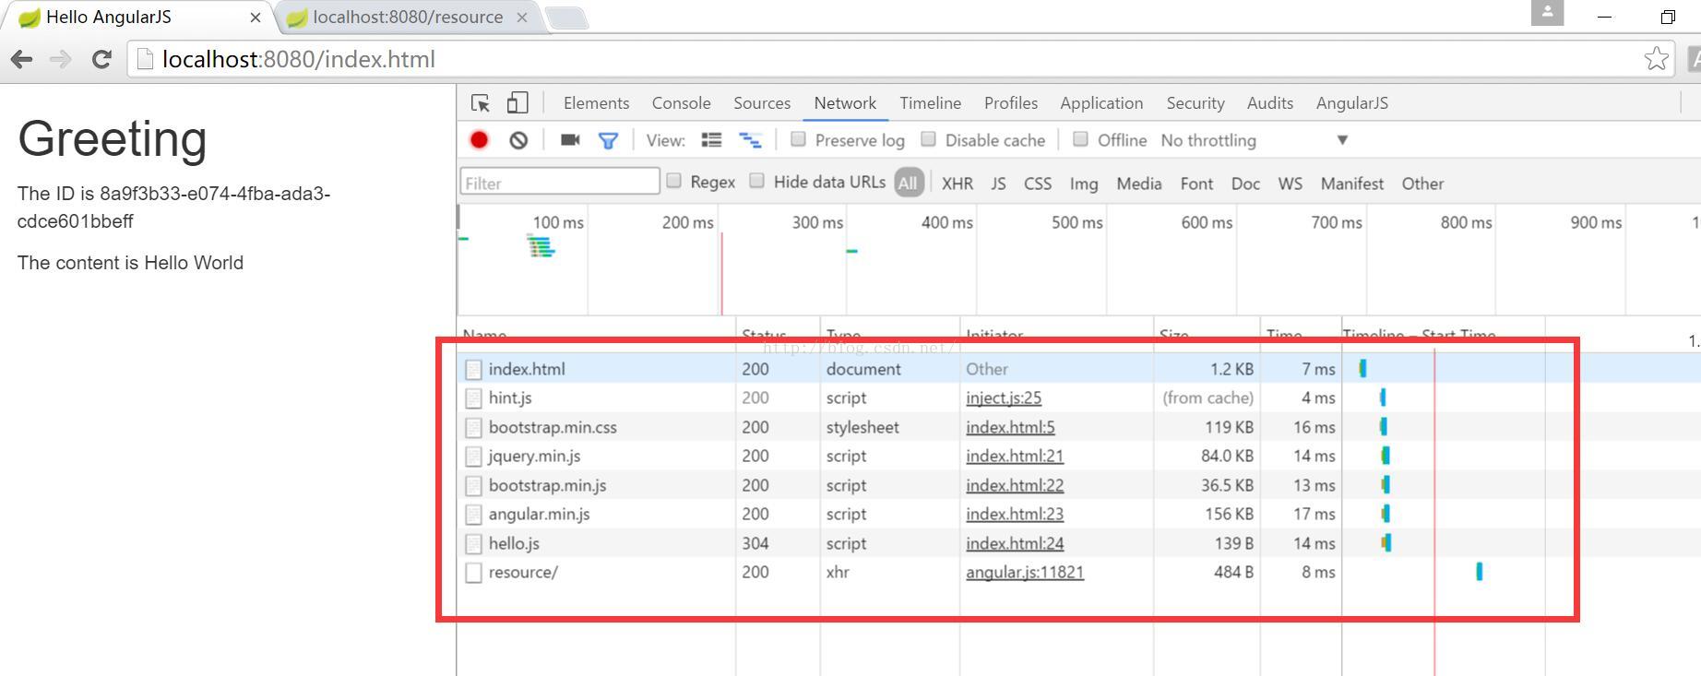Open initiator link inject.js:25
Image resolution: width=1701 pixels, height=676 pixels.
point(1004,398)
